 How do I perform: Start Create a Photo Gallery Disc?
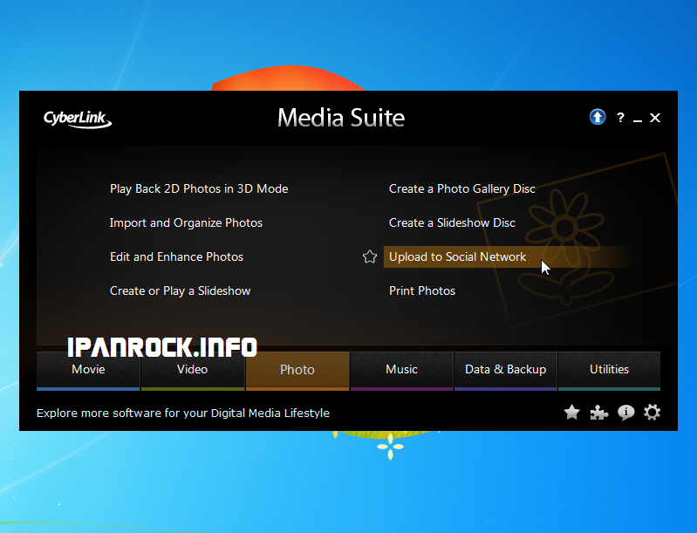click(x=461, y=189)
